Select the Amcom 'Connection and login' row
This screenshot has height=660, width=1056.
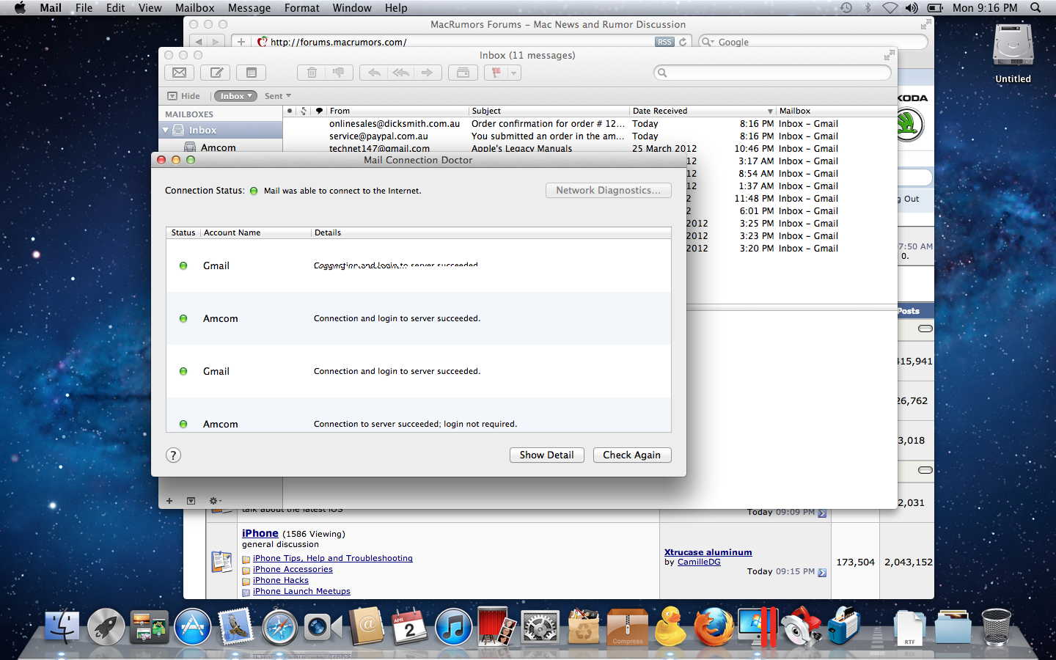pos(419,318)
